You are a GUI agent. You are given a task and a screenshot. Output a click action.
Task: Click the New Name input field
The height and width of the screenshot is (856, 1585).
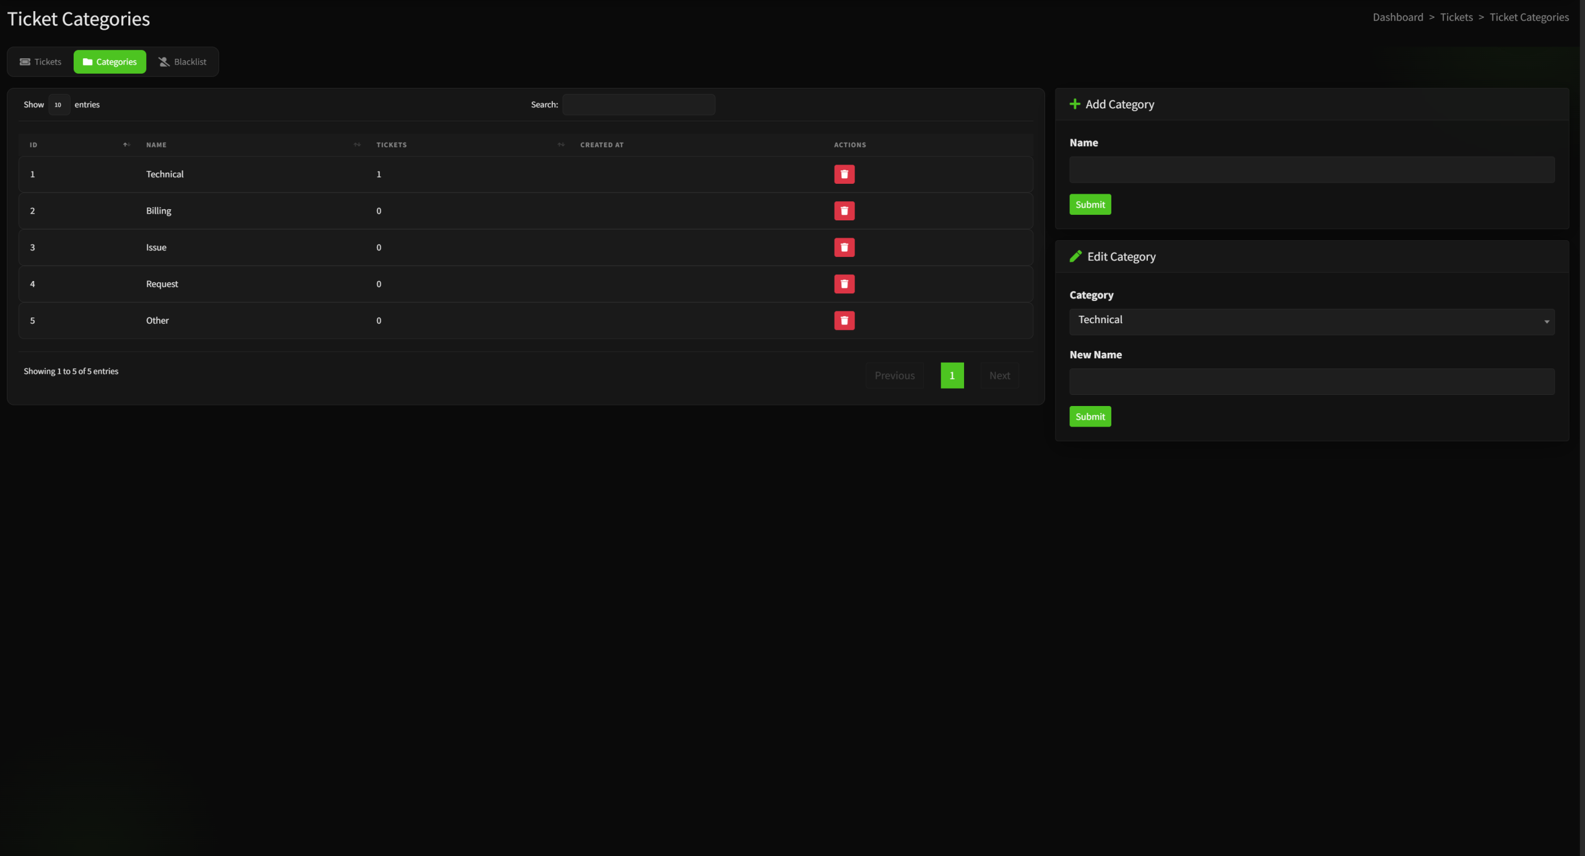point(1311,381)
